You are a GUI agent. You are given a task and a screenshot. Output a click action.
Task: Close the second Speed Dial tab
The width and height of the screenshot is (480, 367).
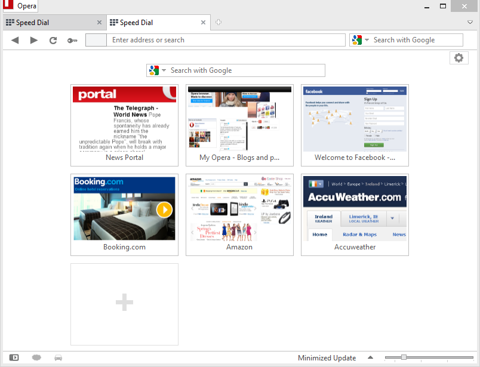coord(203,22)
